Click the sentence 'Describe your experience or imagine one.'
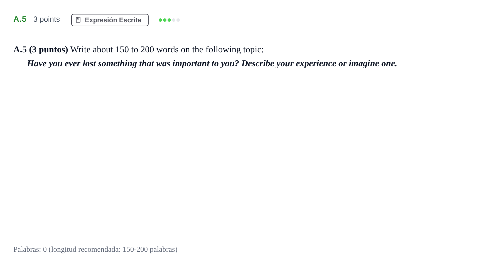 319,63
